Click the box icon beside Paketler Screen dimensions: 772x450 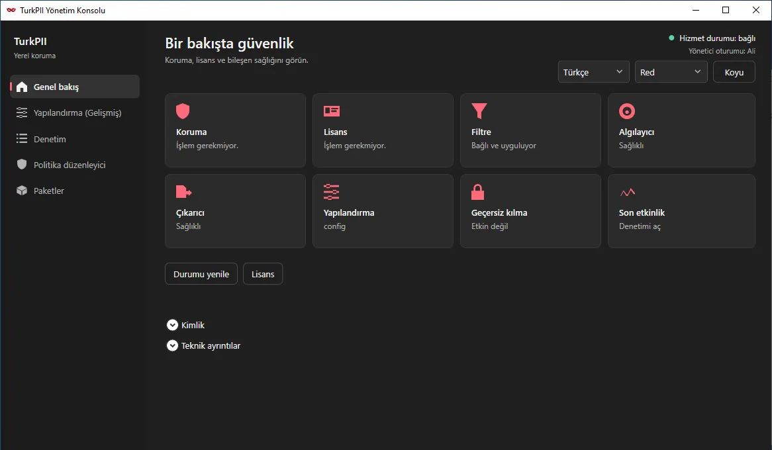22,191
